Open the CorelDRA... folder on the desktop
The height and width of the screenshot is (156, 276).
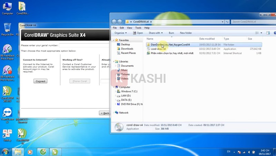tap(22, 8)
